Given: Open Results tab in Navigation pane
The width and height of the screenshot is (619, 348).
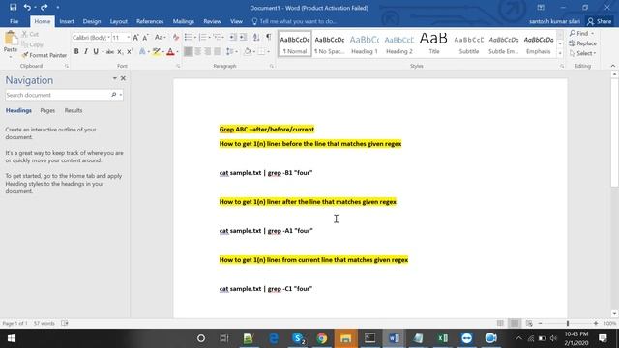Looking at the screenshot, I should point(74,110).
